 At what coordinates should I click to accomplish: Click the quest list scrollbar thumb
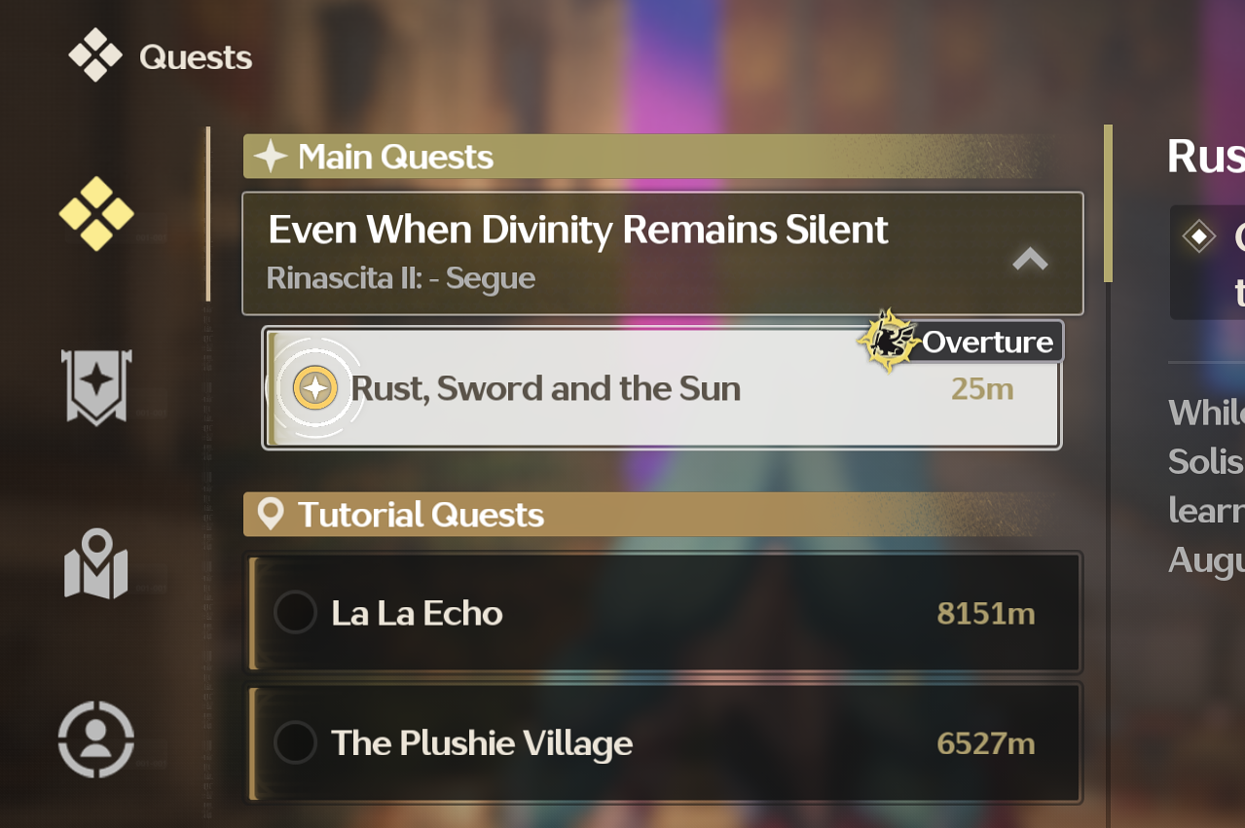pos(1108,202)
